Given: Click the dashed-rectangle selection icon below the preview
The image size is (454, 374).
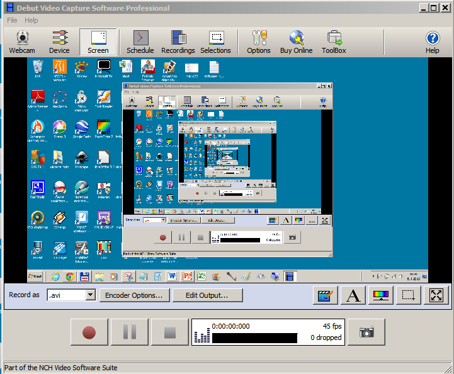Looking at the screenshot, I should coord(409,295).
